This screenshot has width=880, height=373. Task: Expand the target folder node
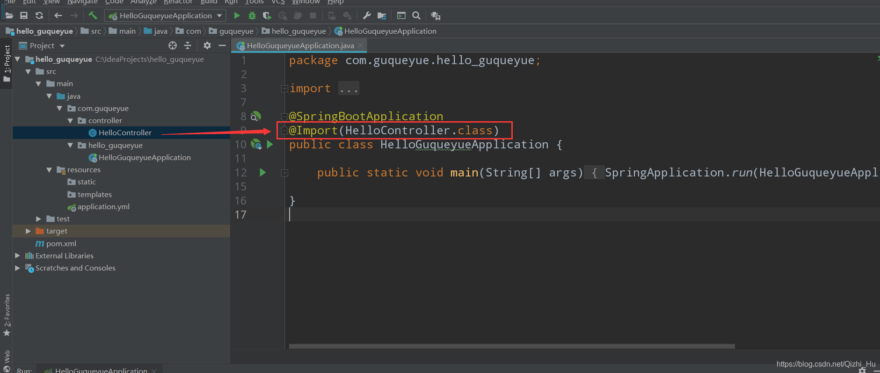click(x=28, y=231)
